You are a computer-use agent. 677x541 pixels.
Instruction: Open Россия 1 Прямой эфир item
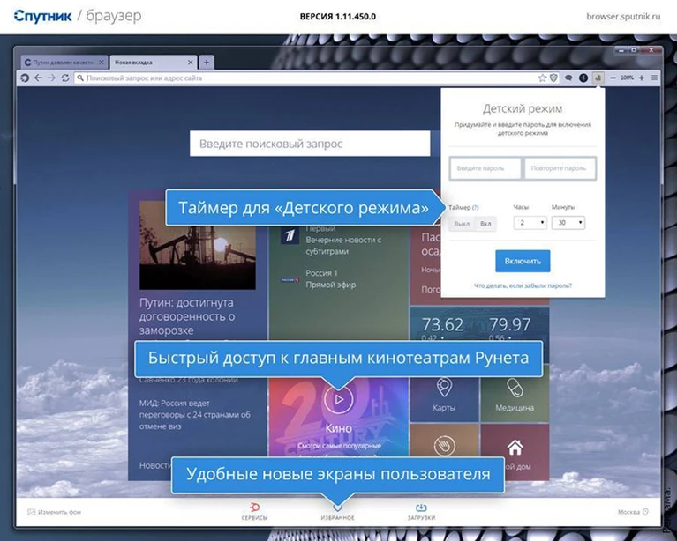[319, 279]
